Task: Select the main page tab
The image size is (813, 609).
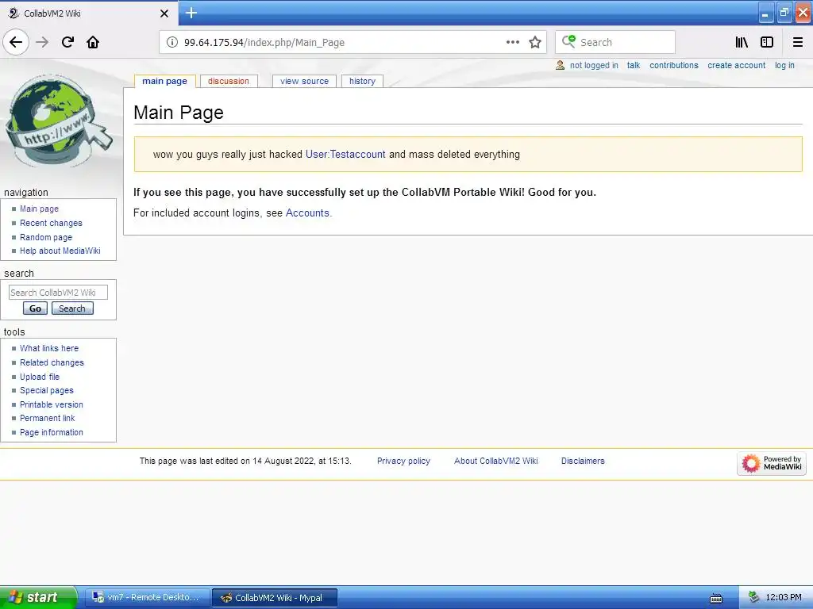Action: tap(164, 82)
